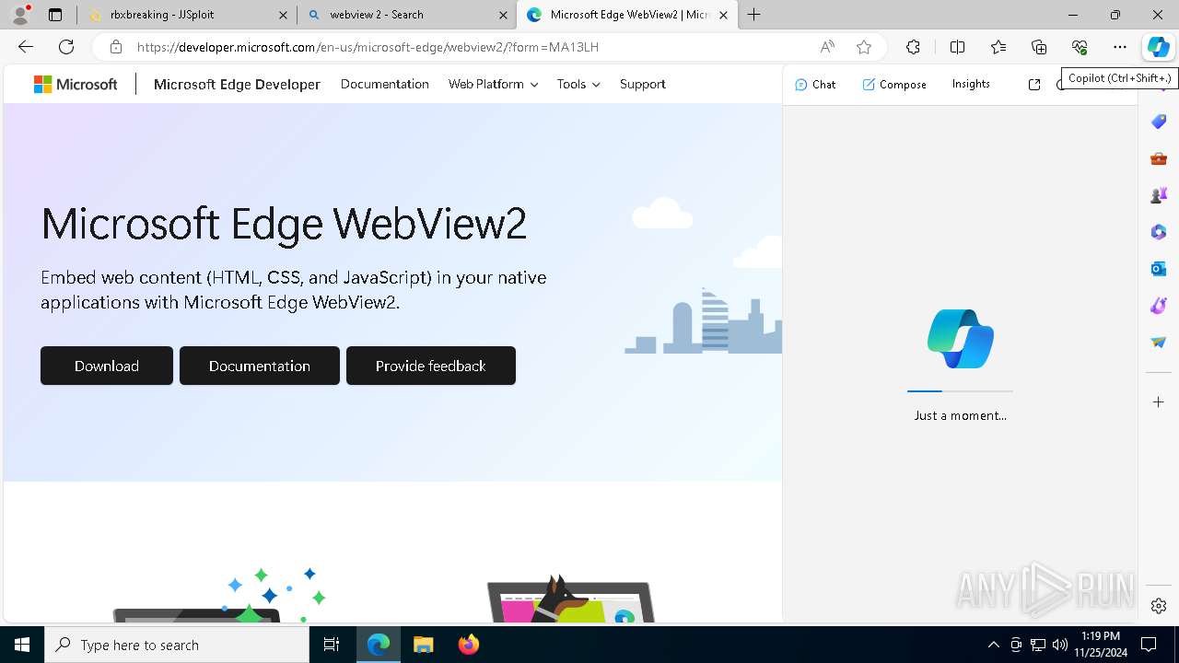Open the Windows Start menu

(22, 645)
